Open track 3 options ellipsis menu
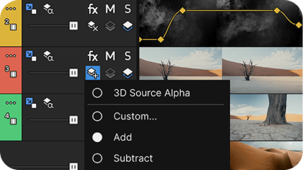 coord(11,56)
